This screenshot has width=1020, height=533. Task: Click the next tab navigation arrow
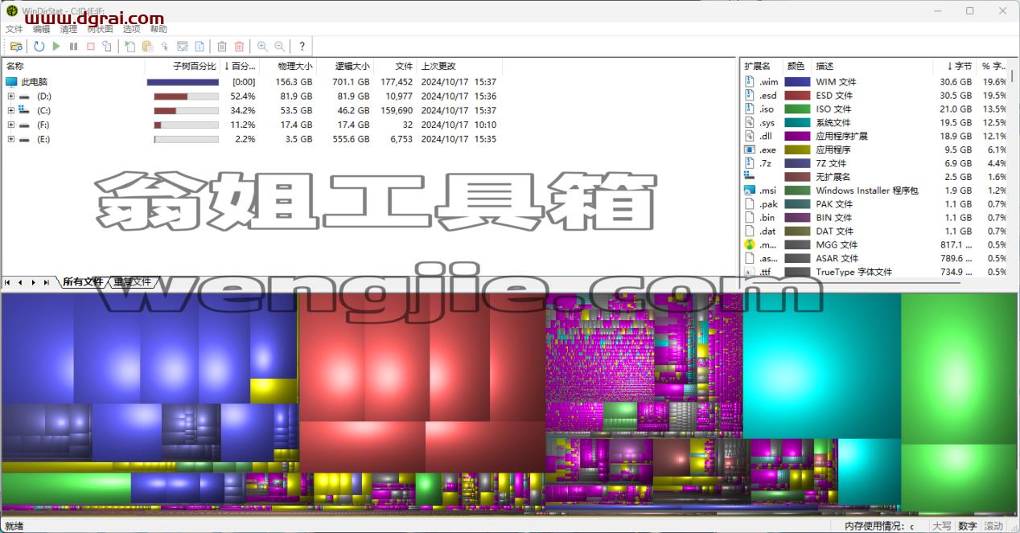pos(34,282)
